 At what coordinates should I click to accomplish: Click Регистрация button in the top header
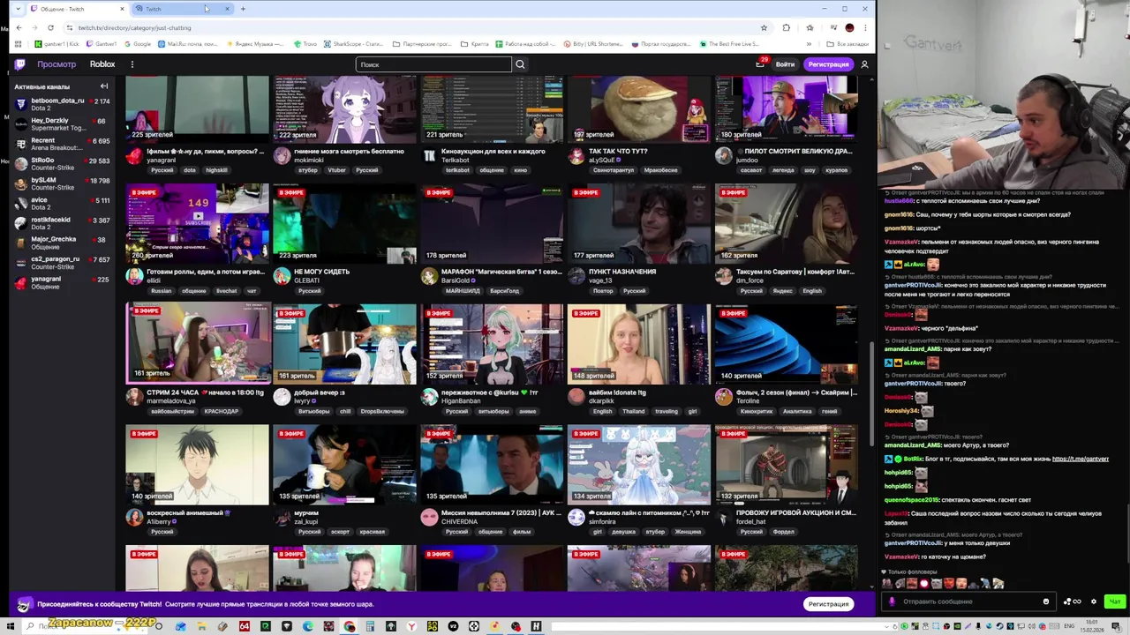[828, 64]
